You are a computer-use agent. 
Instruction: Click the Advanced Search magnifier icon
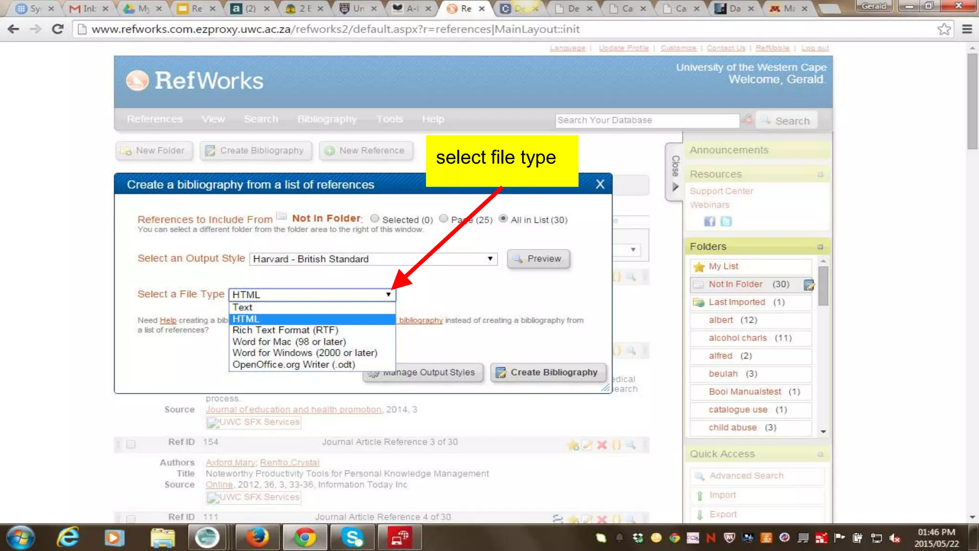(x=699, y=476)
